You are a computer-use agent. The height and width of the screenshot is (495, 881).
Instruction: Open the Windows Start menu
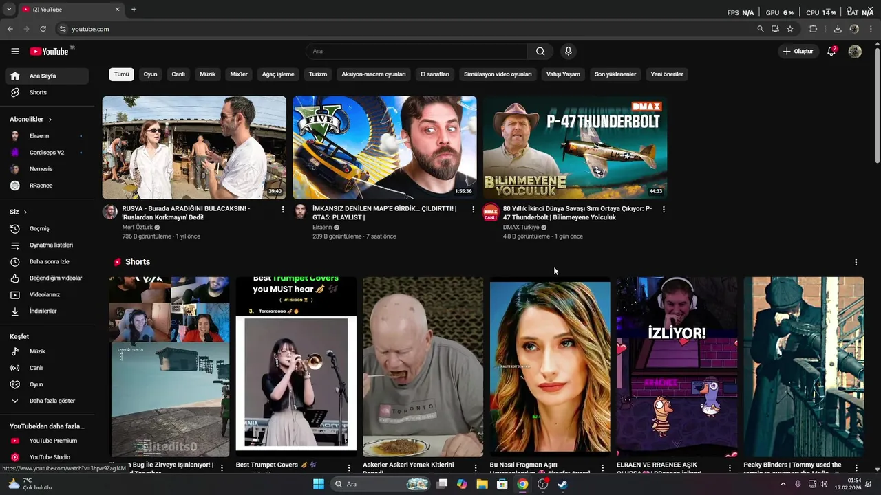[318, 484]
